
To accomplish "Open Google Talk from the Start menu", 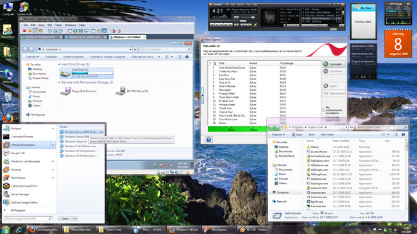I will click(29, 153).
